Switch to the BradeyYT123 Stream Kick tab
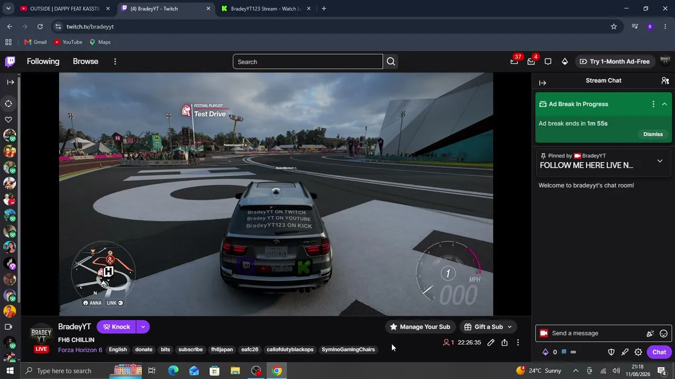675x379 pixels. click(266, 8)
